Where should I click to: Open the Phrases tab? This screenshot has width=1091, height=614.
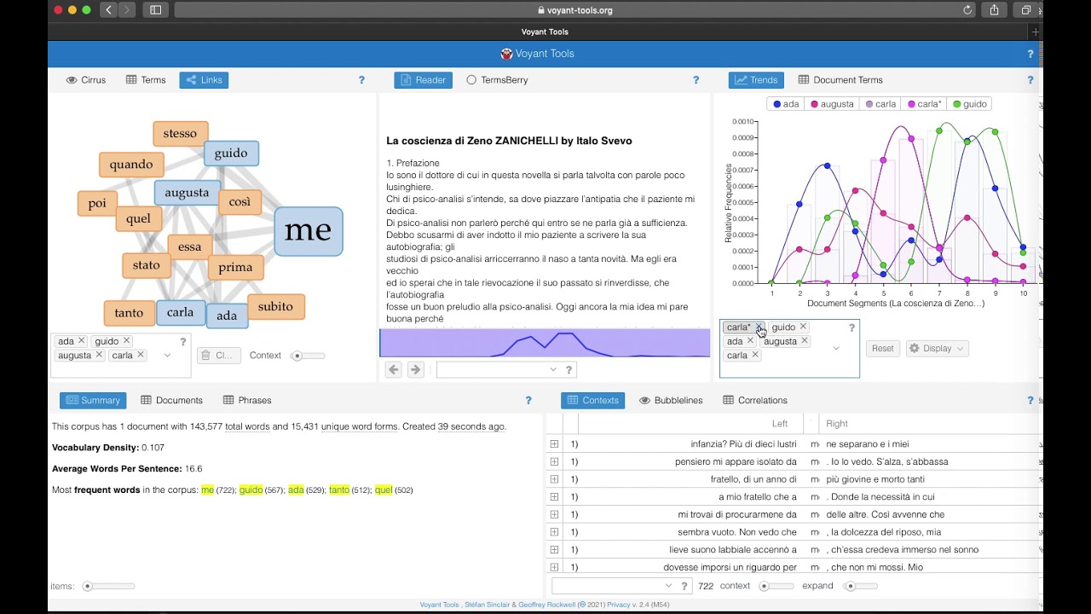point(247,400)
